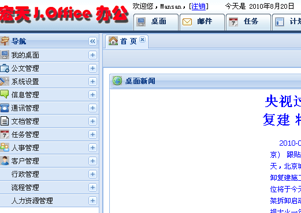The height and width of the screenshot is (213, 301).
Task: Click the 桌面新闻 panel title
Action: click(140, 81)
